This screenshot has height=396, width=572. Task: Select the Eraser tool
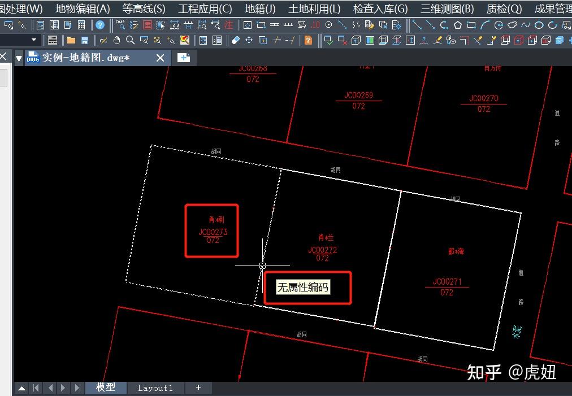(236, 40)
